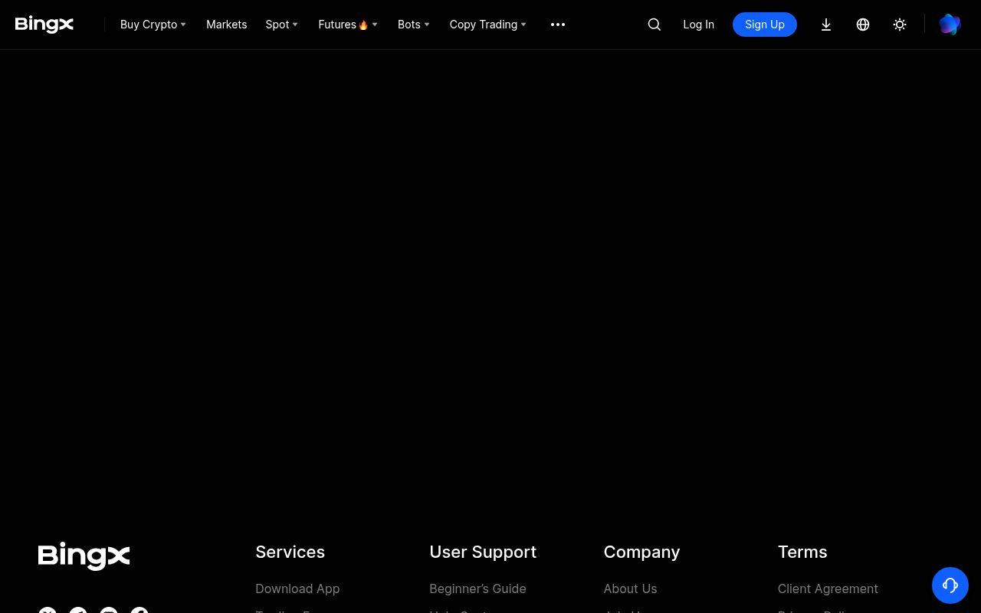Click the download app arrow icon
Image resolution: width=981 pixels, height=613 pixels.
click(x=826, y=25)
